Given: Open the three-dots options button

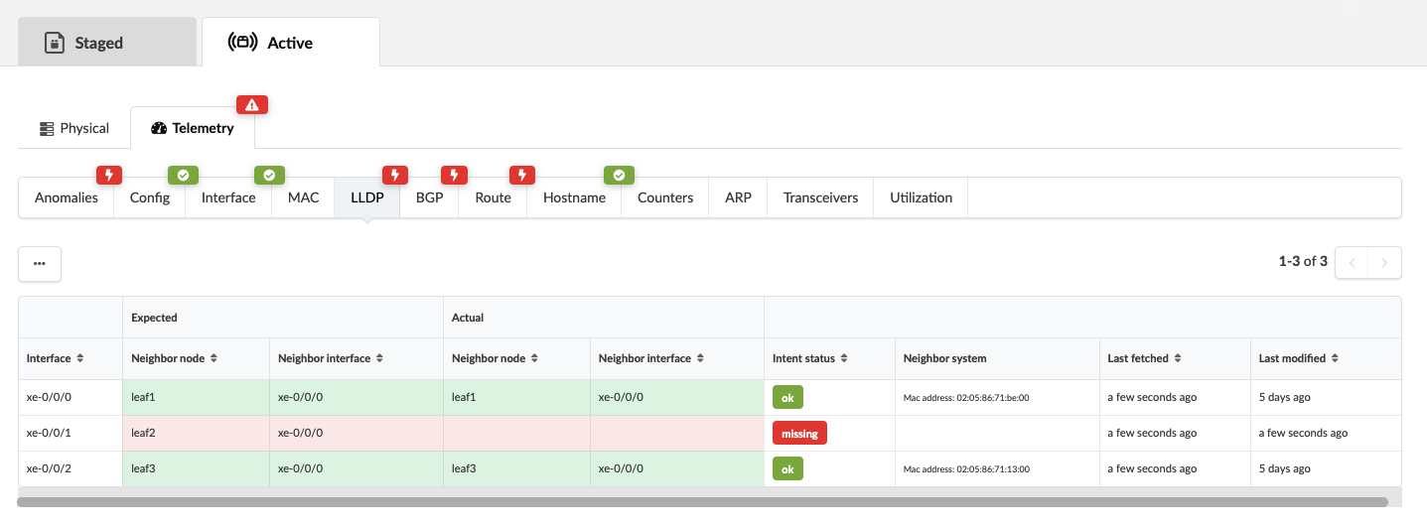Looking at the screenshot, I should tap(40, 263).
